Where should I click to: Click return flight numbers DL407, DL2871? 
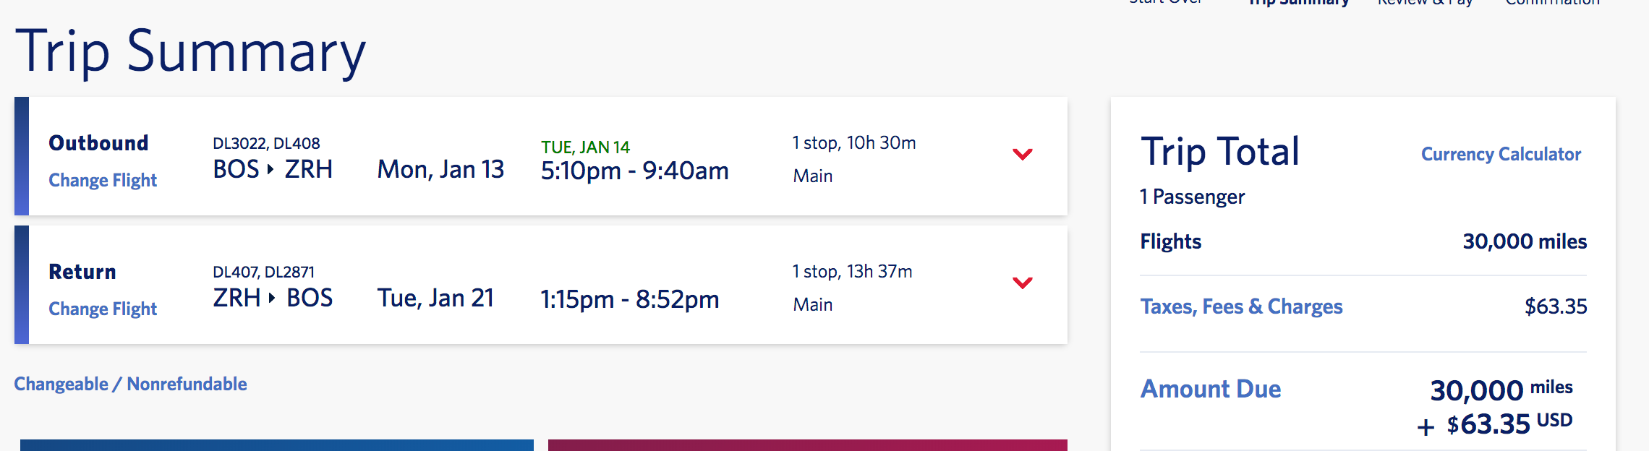pos(263,272)
